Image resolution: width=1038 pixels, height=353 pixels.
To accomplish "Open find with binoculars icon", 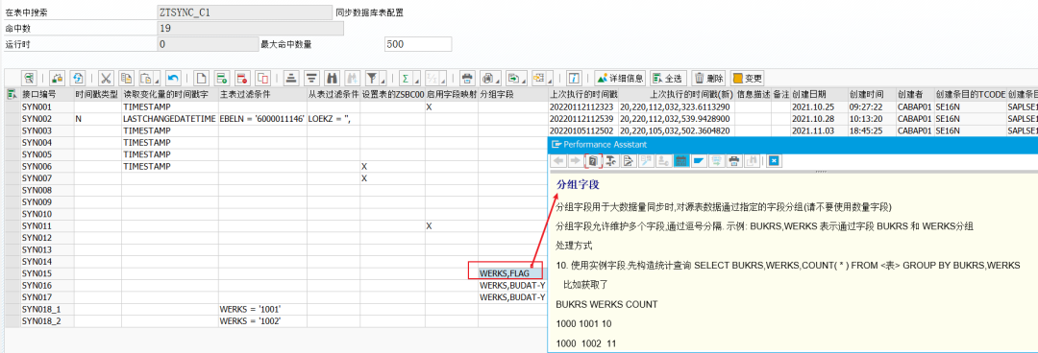I will (x=333, y=78).
